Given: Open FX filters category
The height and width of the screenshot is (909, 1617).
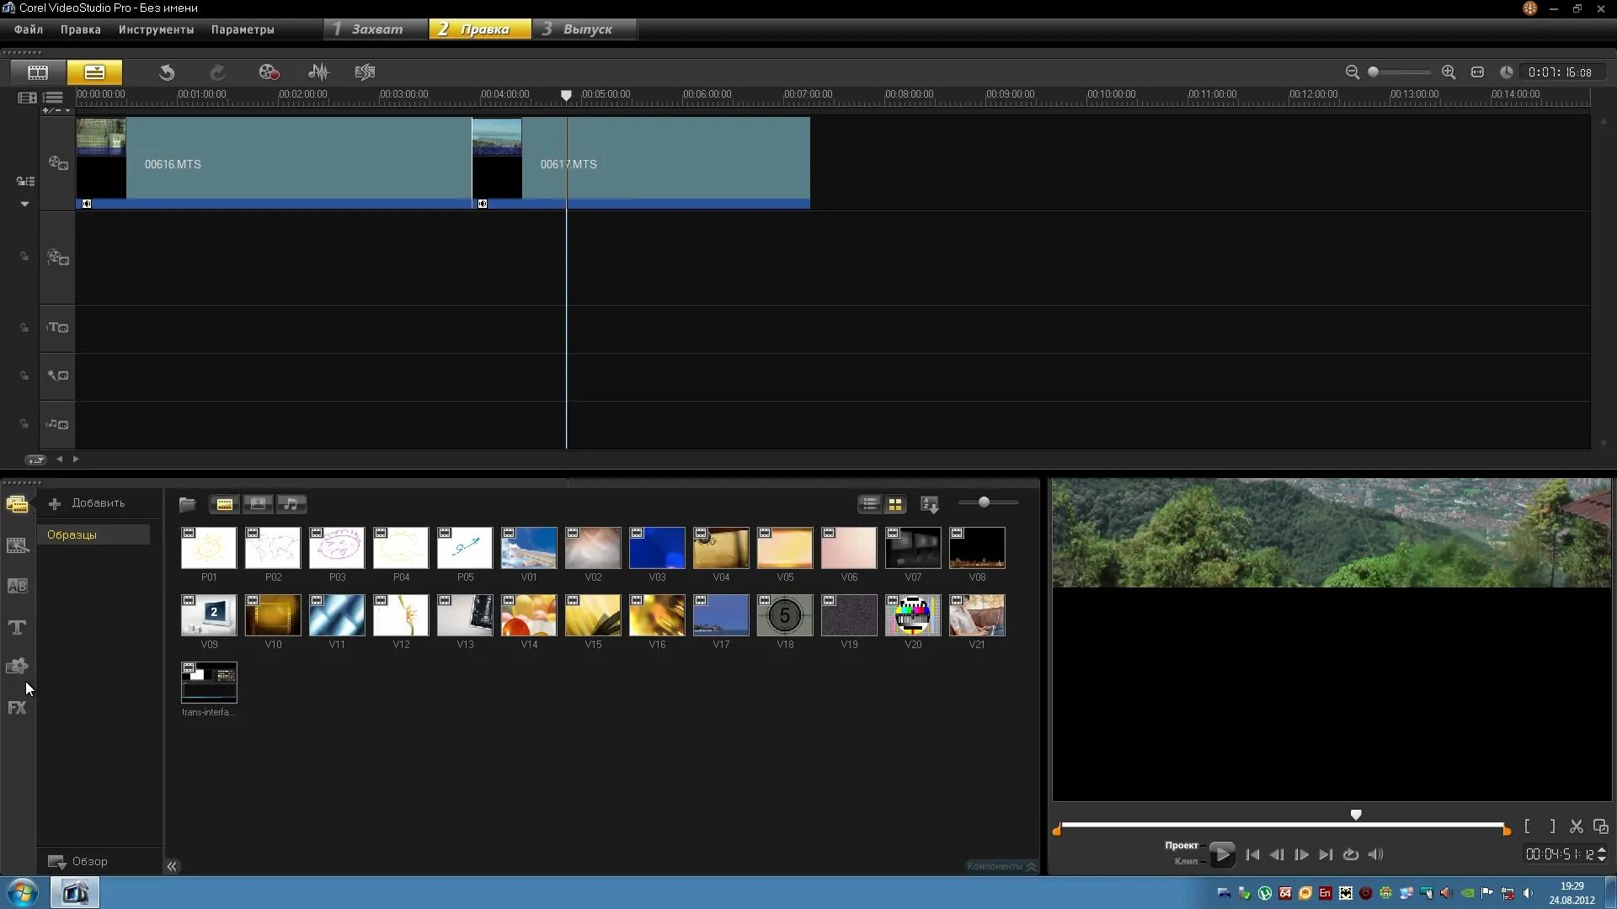Looking at the screenshot, I should tap(17, 708).
